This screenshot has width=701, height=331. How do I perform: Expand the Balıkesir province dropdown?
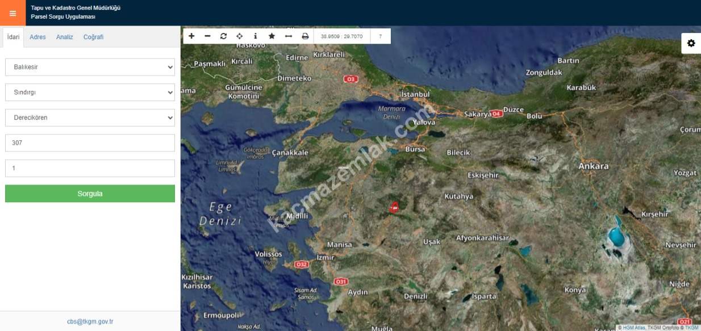pyautogui.click(x=90, y=67)
